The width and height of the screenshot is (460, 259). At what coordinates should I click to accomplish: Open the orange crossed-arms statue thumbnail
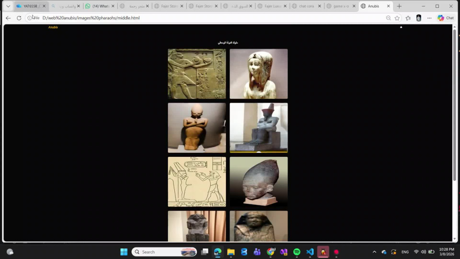click(x=197, y=127)
